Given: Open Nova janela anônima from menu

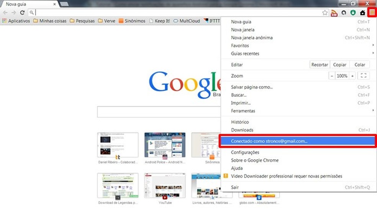Looking at the screenshot, I should (298, 38).
